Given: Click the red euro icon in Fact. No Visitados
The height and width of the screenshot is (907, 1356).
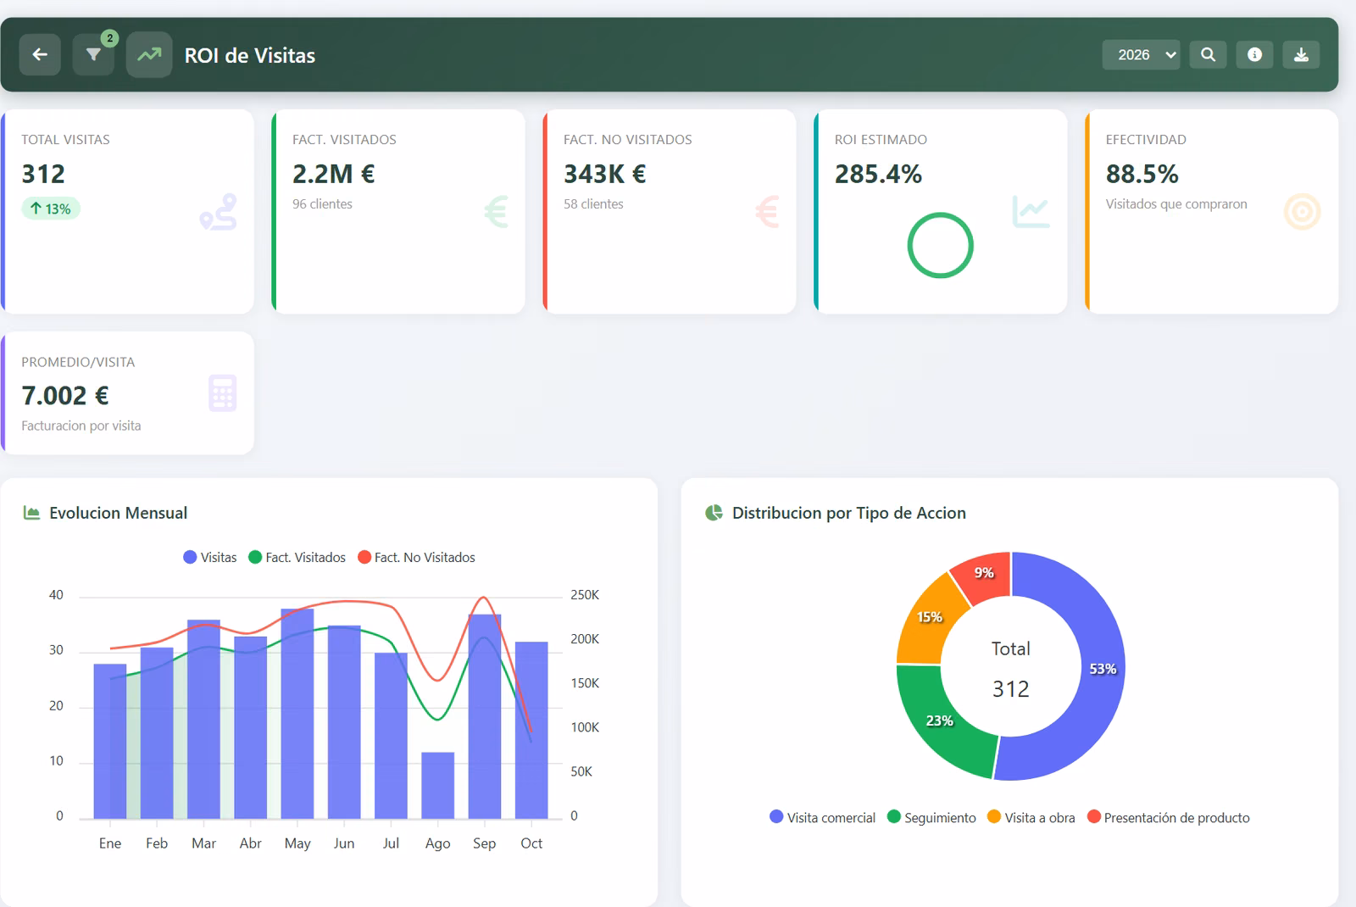Looking at the screenshot, I should click(x=767, y=212).
